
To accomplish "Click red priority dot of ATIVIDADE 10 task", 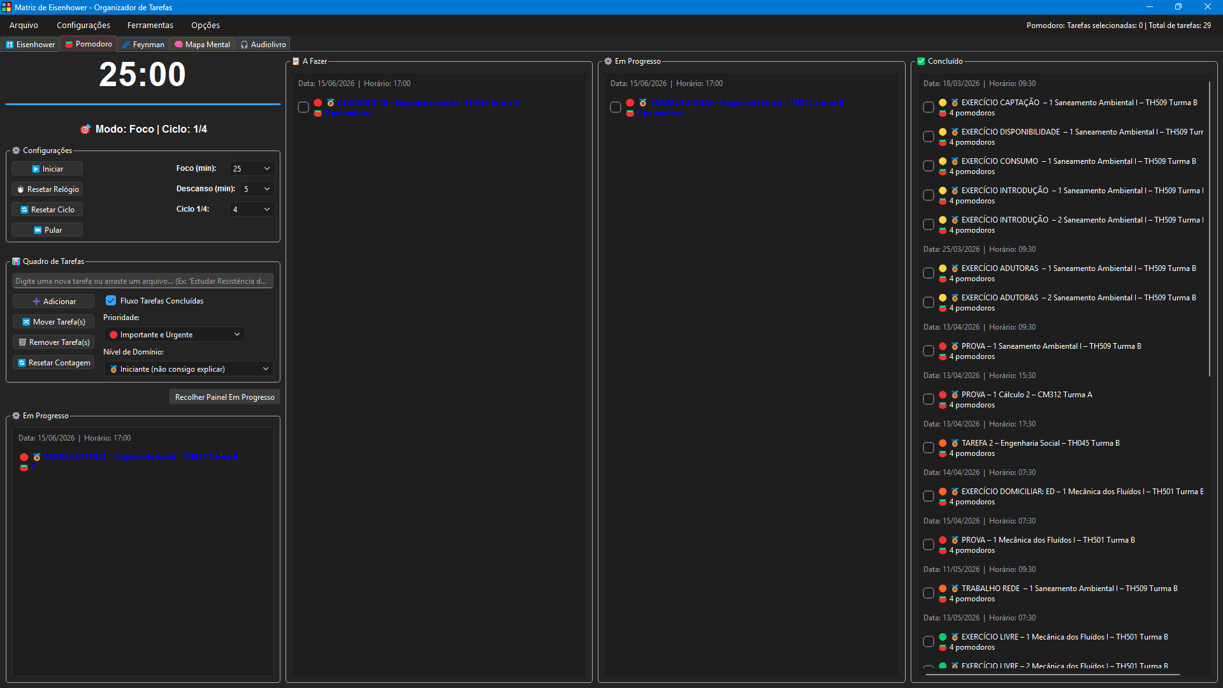I will (x=318, y=103).
